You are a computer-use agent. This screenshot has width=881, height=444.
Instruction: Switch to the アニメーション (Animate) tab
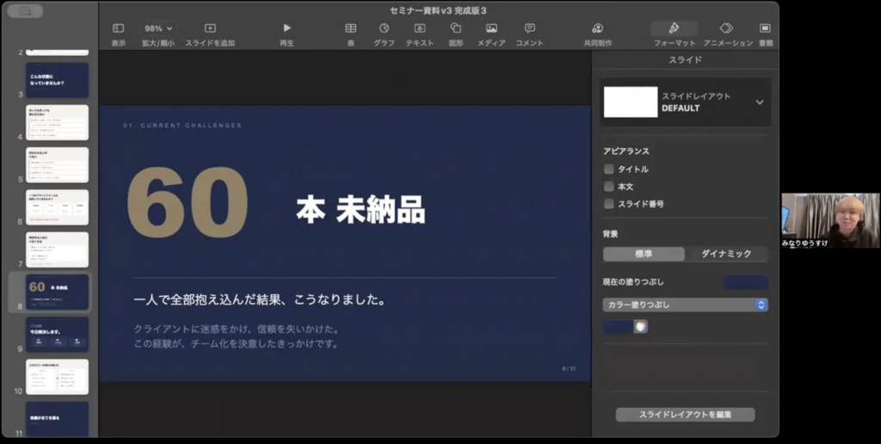727,28
